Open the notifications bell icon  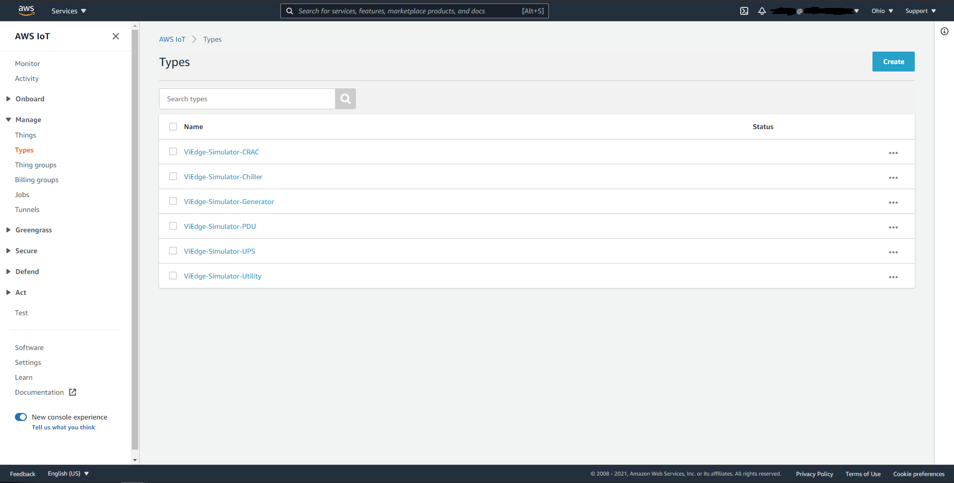point(762,11)
